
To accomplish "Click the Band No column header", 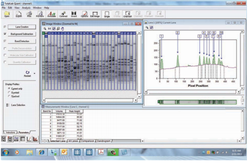I will pos(47,111).
